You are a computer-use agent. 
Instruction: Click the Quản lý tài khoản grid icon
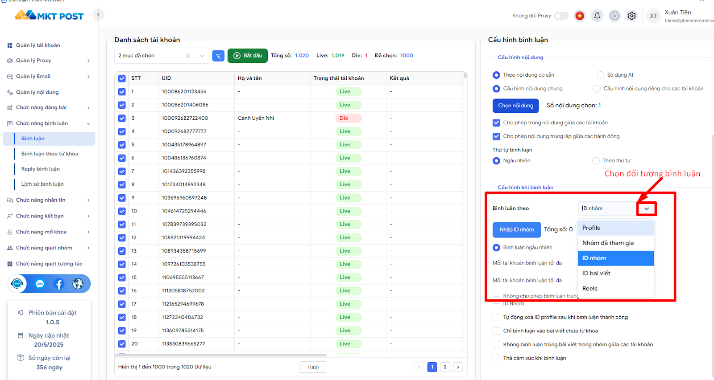[x=10, y=45]
